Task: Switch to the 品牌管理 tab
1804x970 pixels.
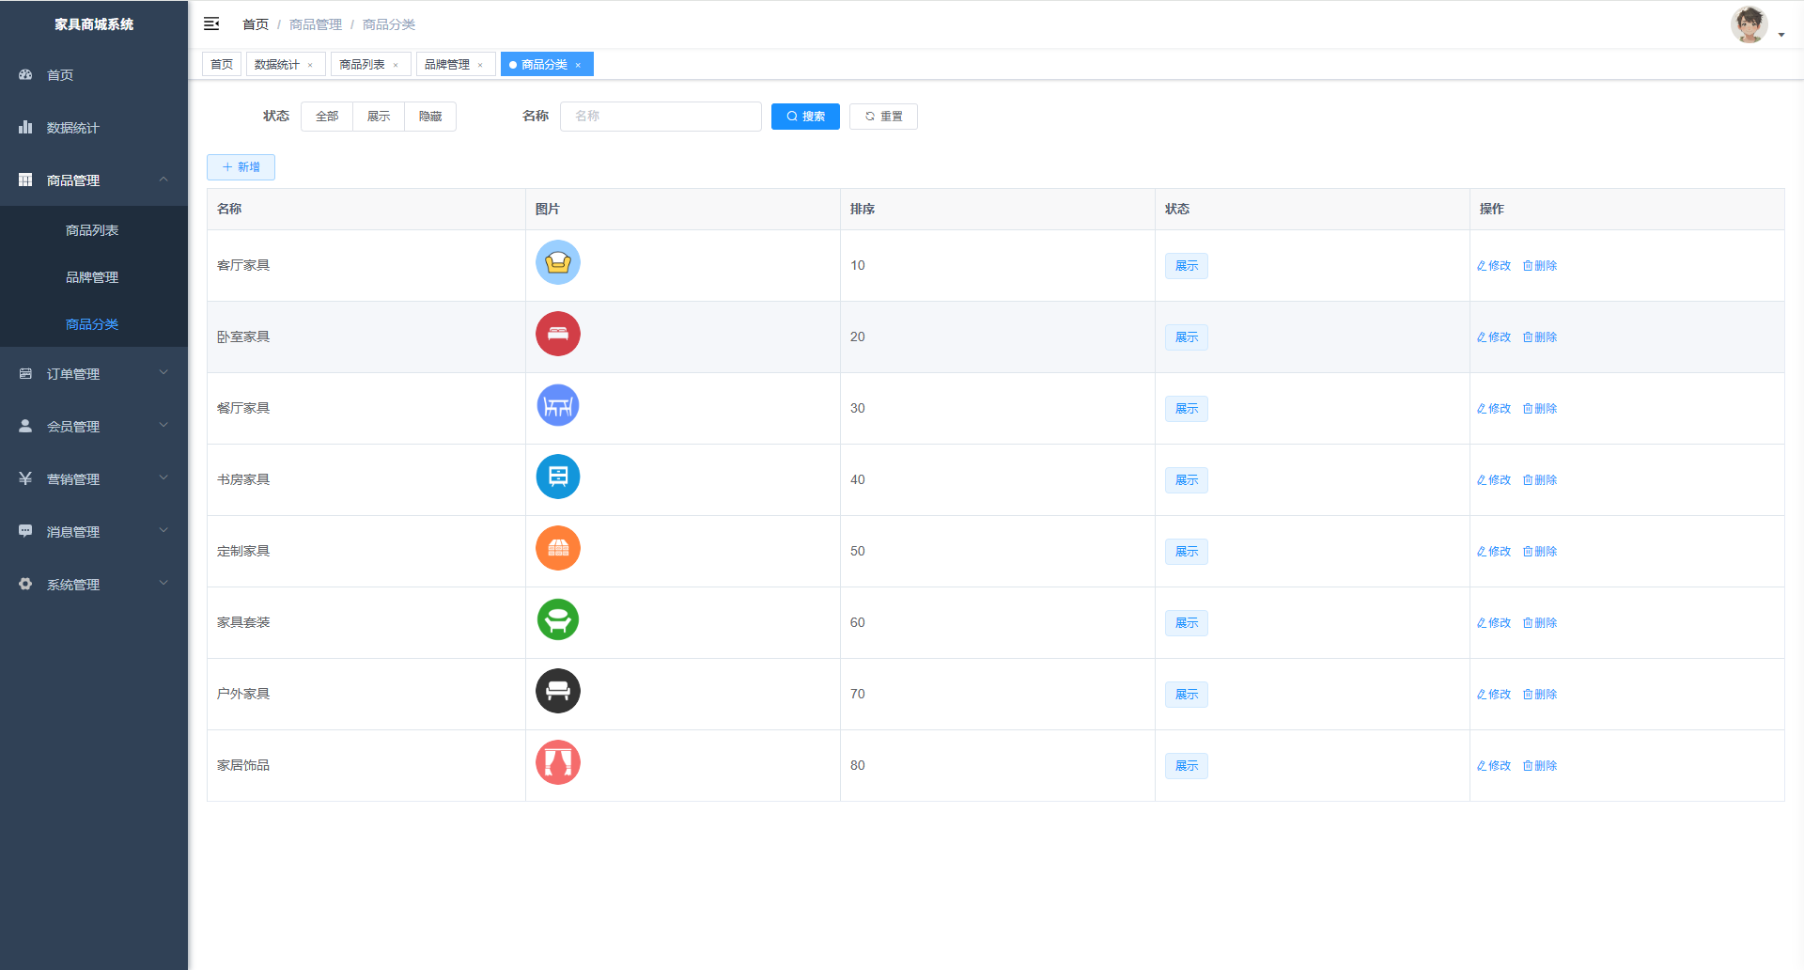Action: (447, 65)
